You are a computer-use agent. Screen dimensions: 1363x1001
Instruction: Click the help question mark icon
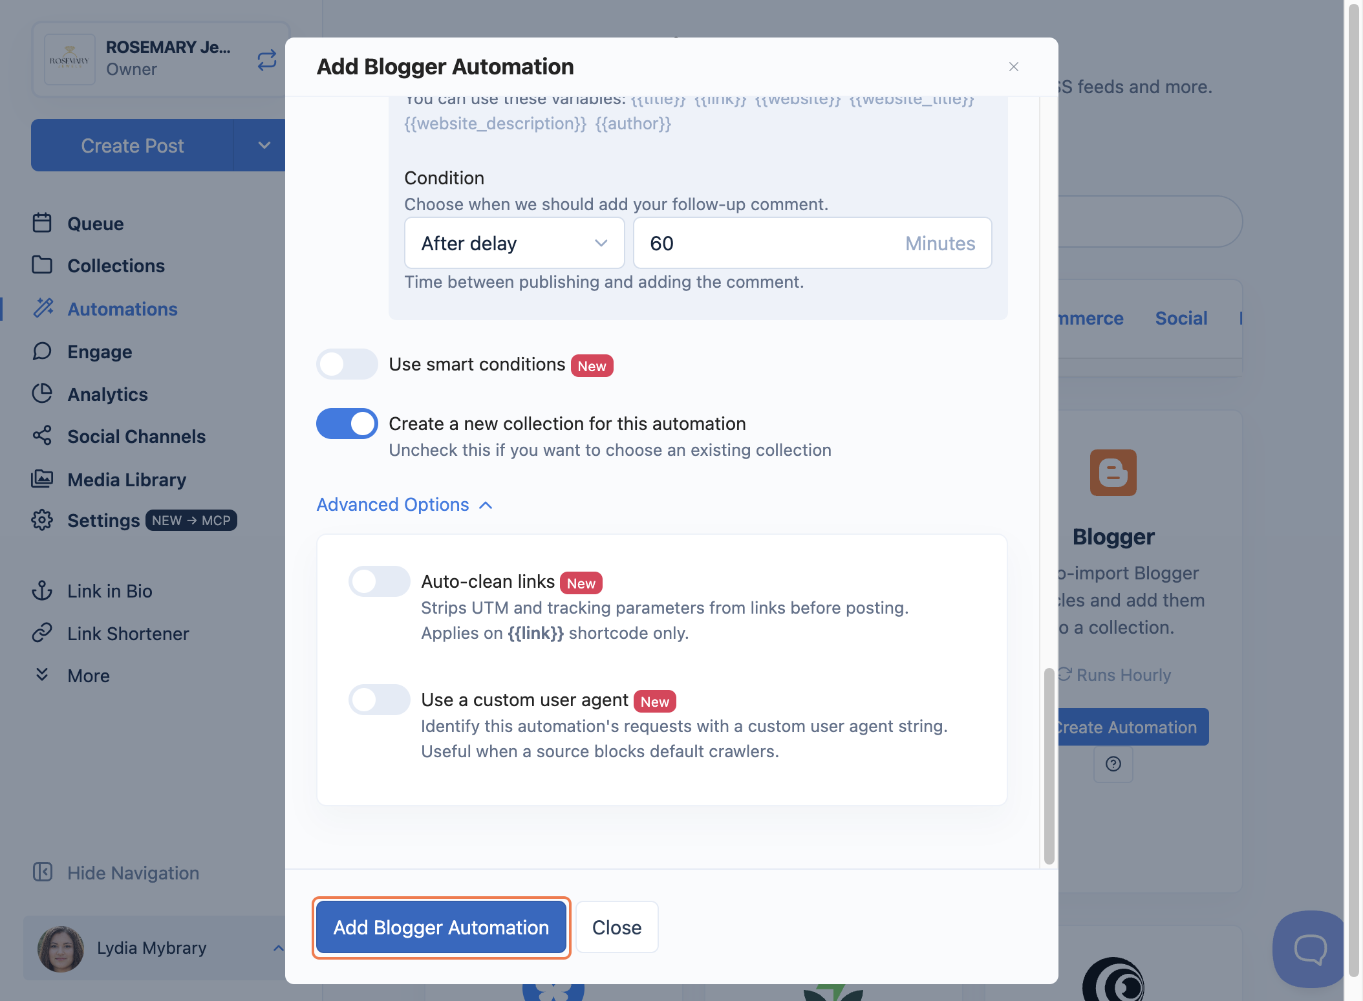click(1113, 764)
